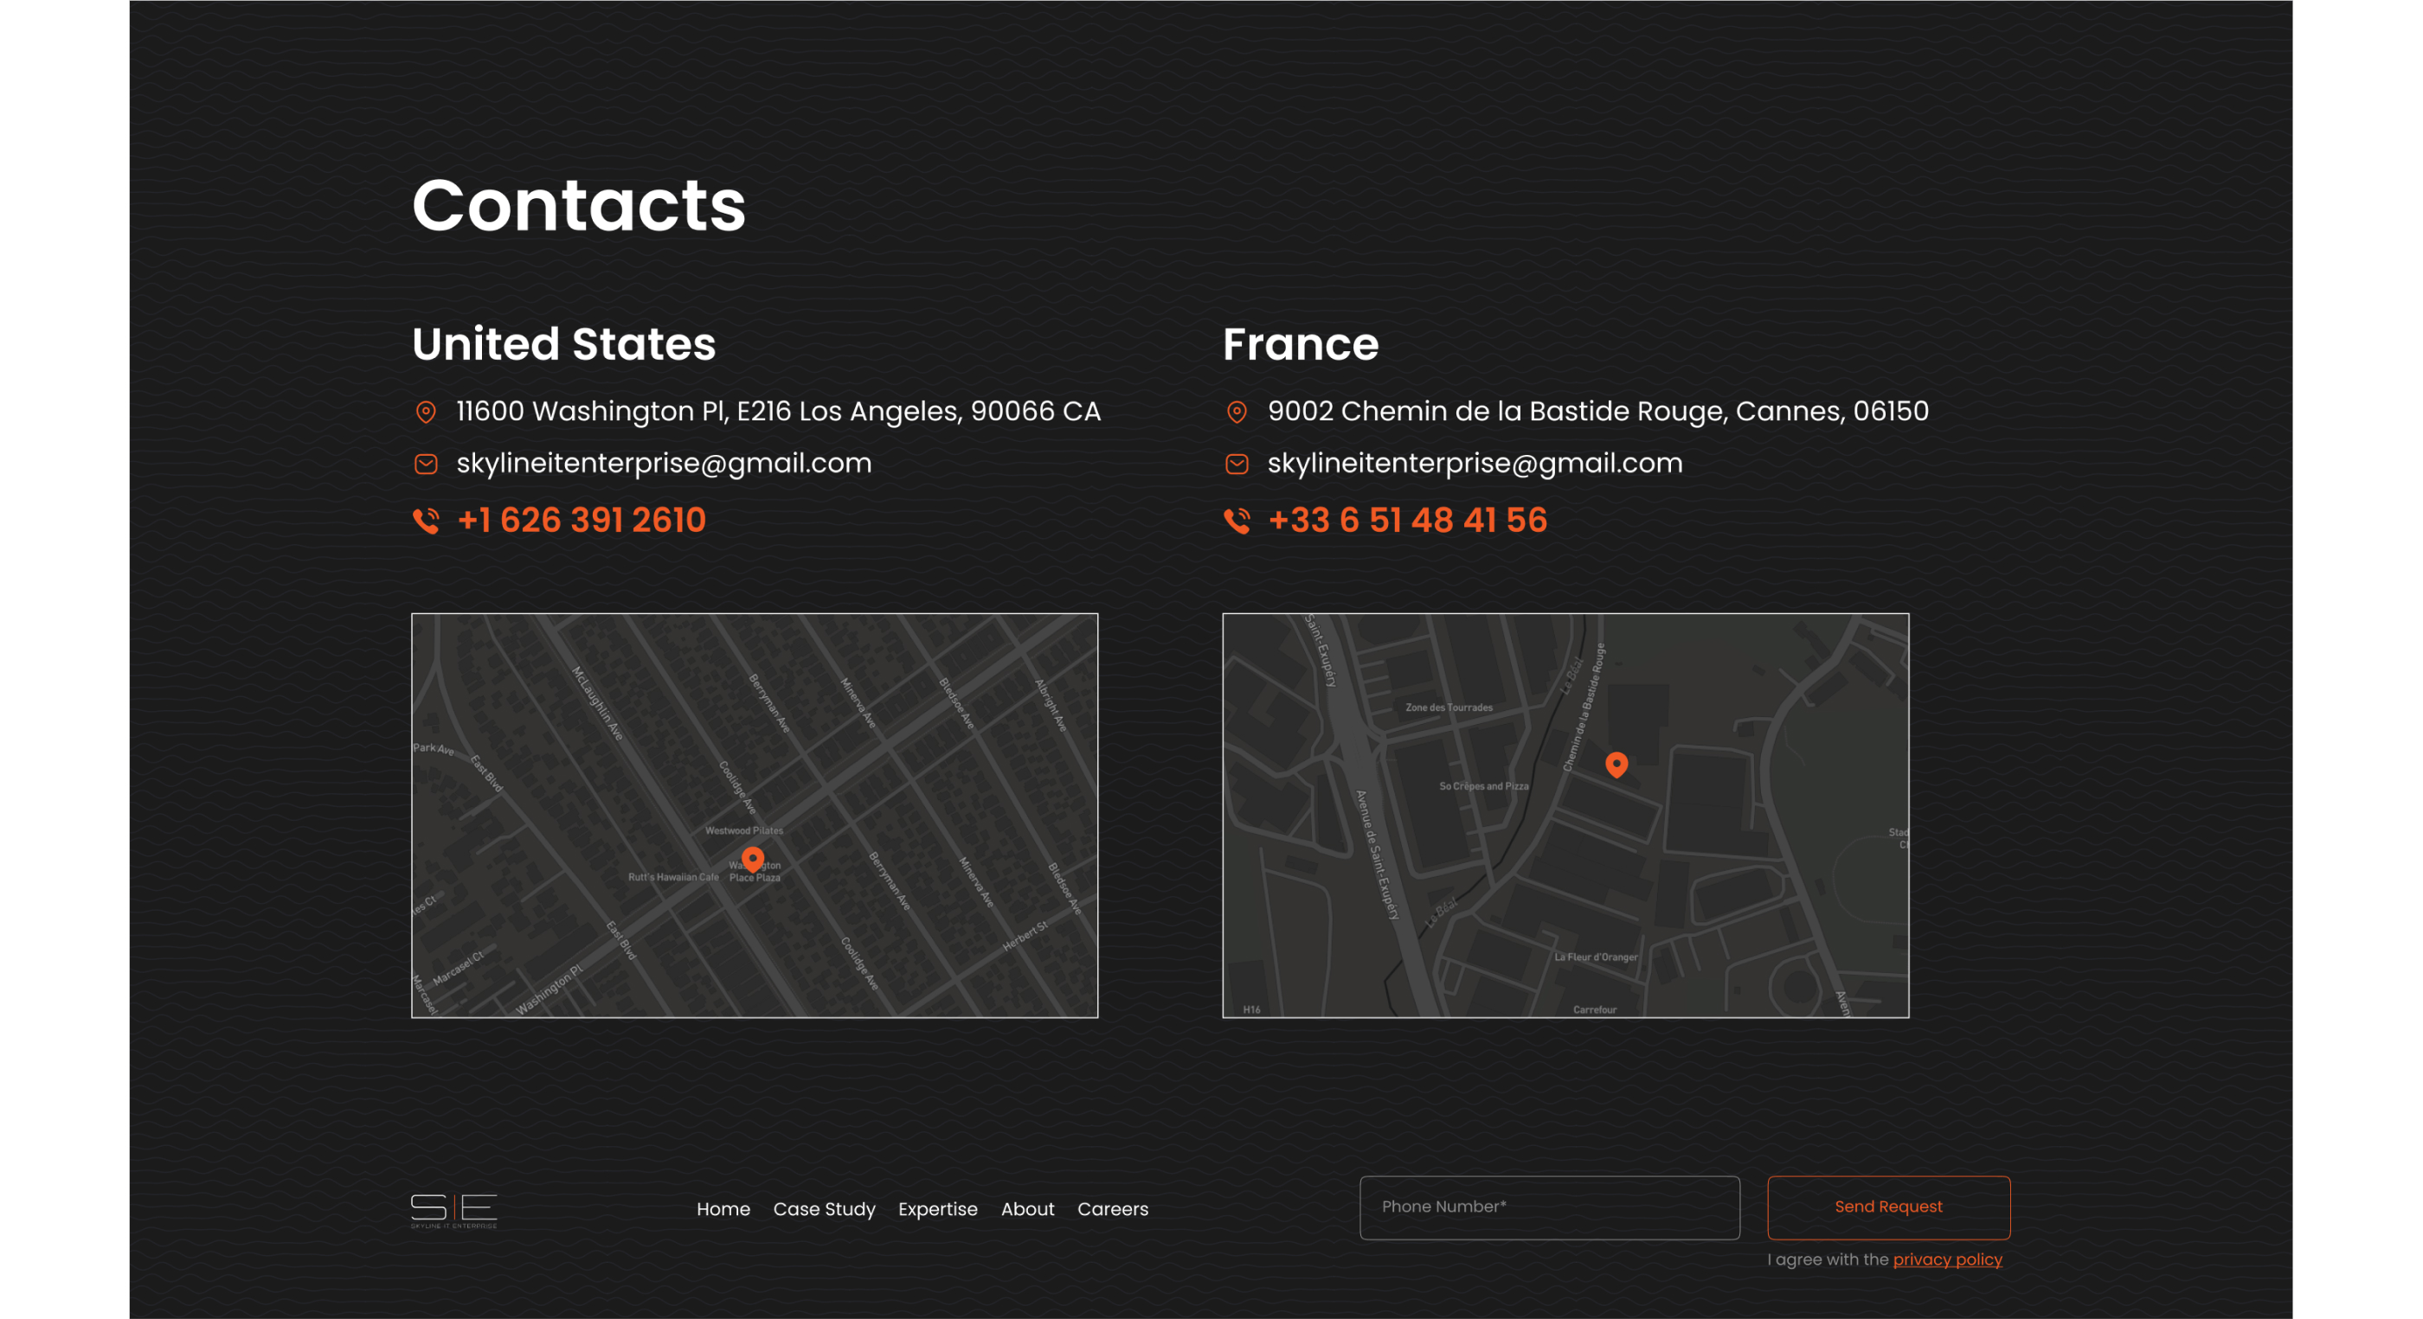Click the United States email address text
2423x1319 pixels.
tap(664, 464)
